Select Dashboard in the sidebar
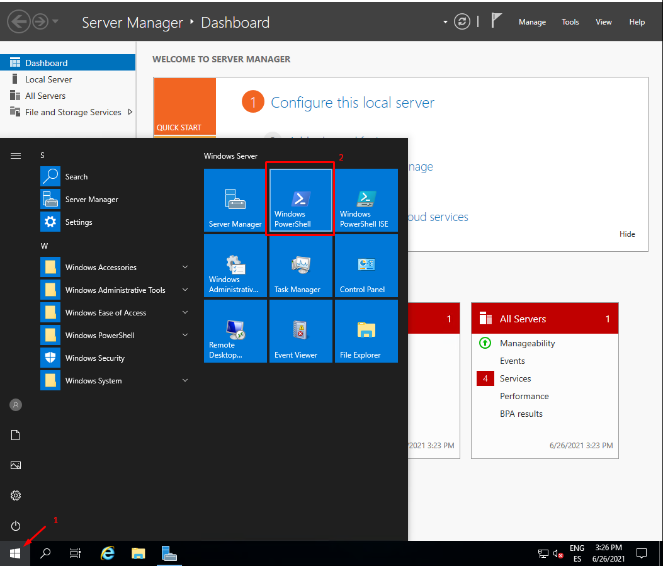 (67, 62)
